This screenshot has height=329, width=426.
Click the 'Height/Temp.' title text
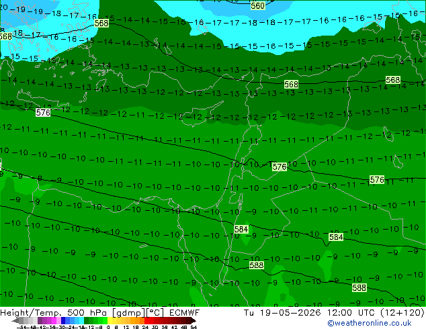click(x=31, y=313)
